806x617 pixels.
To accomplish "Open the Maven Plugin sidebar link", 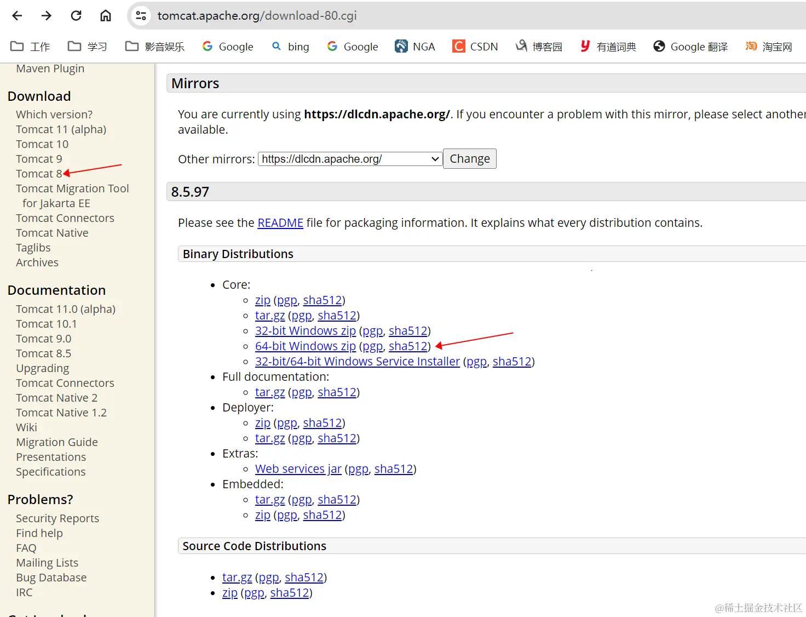I will 50,68.
